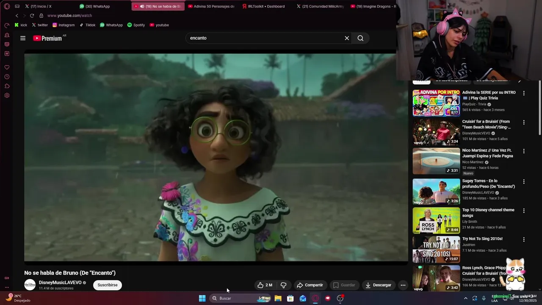Open the kick bookmark
This screenshot has height=305, width=542.
tap(21, 25)
